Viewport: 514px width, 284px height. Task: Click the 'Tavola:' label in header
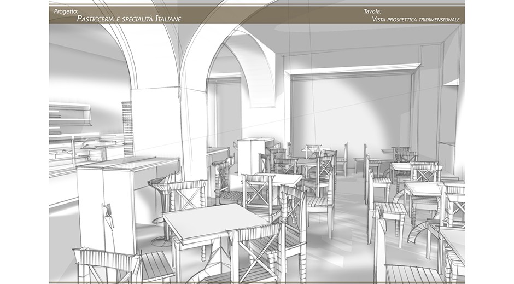coord(372,10)
